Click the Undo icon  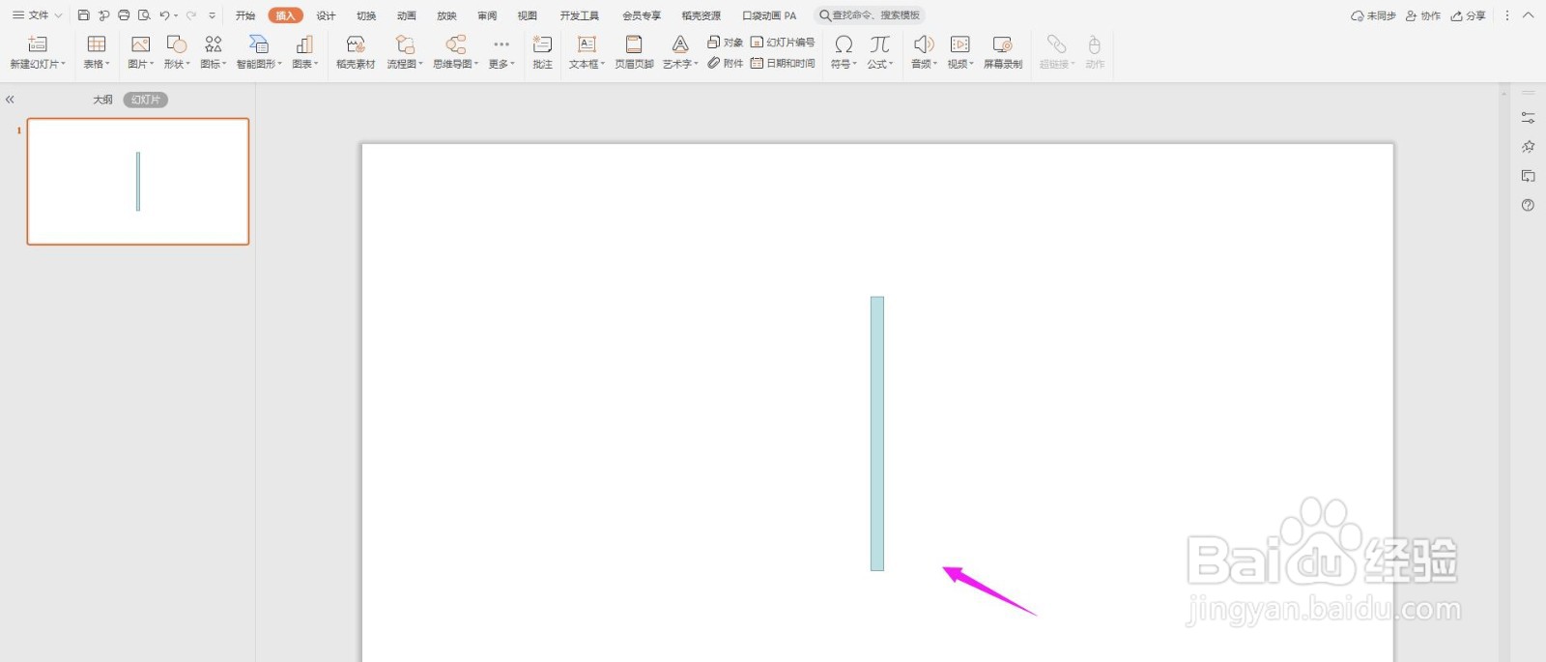tap(164, 15)
